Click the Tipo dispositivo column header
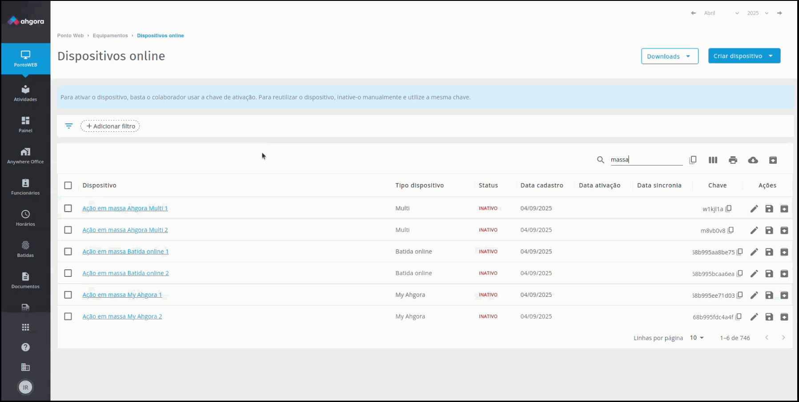The height and width of the screenshot is (402, 799). [x=420, y=185]
